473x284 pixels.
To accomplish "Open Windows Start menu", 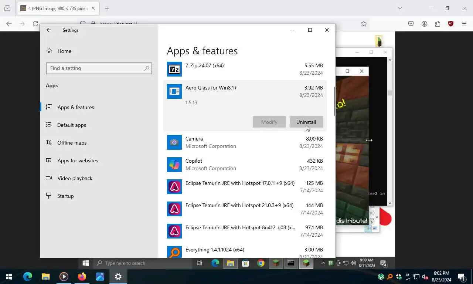I will coord(9,277).
